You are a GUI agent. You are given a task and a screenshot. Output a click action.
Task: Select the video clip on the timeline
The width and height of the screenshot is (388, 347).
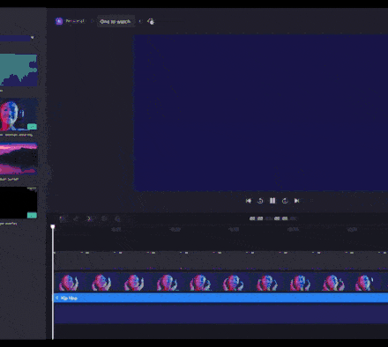221,282
